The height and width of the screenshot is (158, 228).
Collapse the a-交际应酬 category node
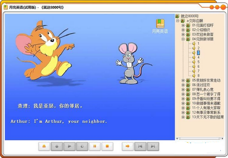178,21
